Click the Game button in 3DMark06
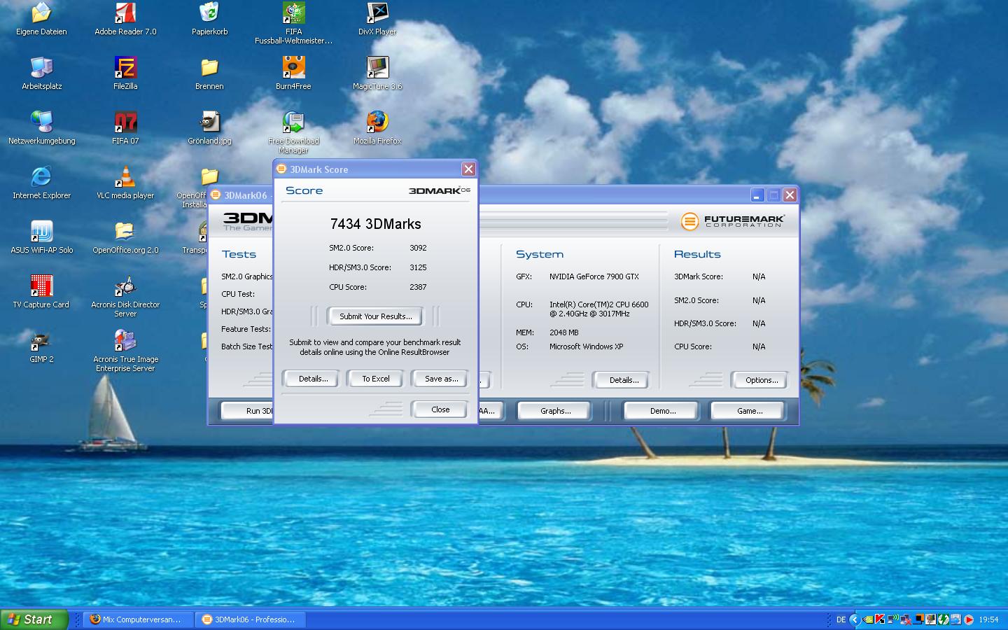The width and height of the screenshot is (1008, 630). click(750, 411)
